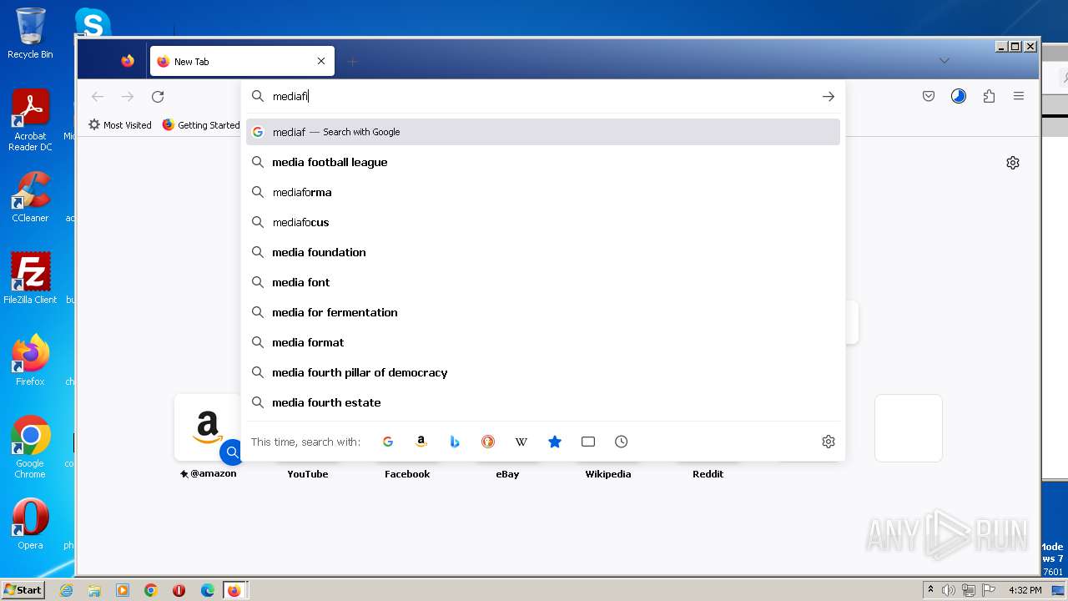Open Chrome from the taskbar

tap(151, 590)
